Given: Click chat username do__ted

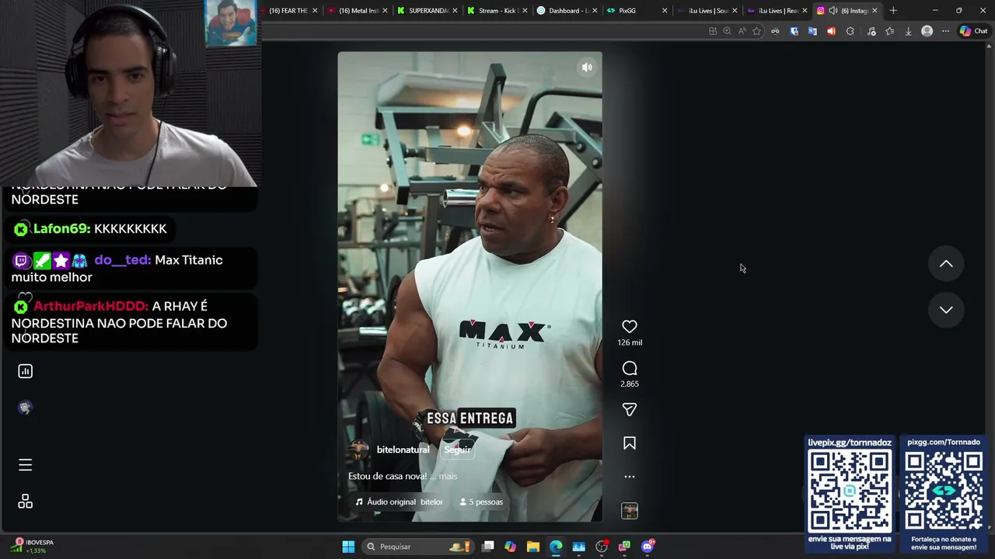Looking at the screenshot, I should [x=123, y=260].
